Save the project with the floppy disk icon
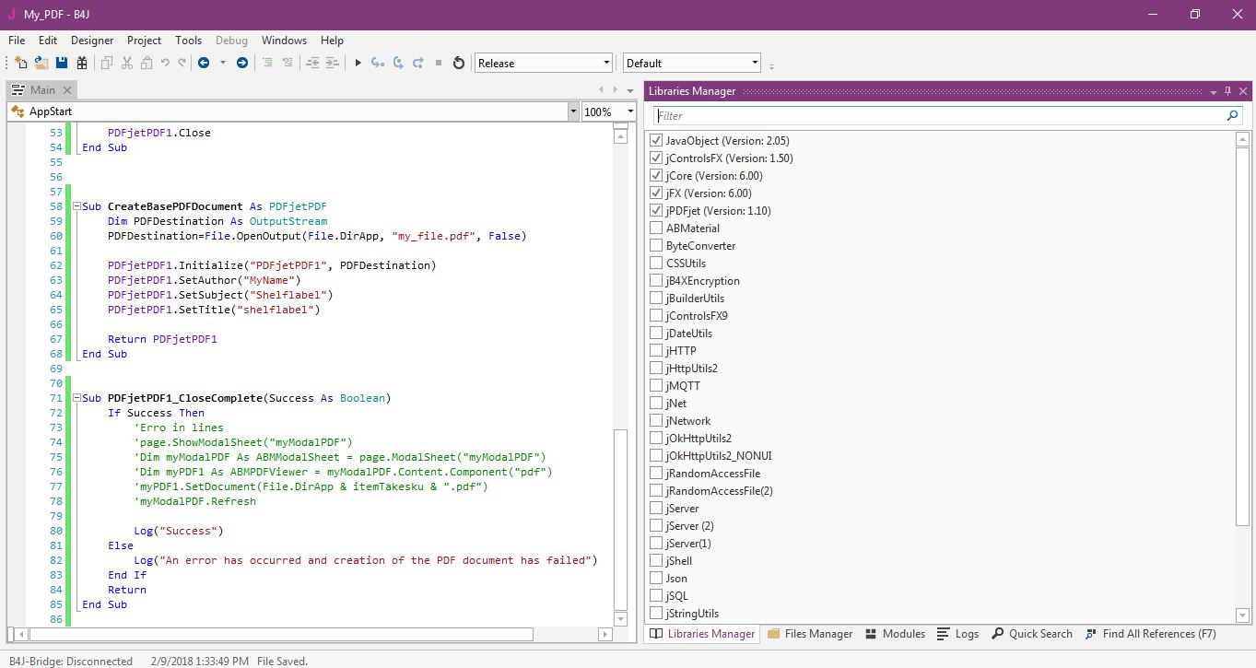 pos(62,63)
